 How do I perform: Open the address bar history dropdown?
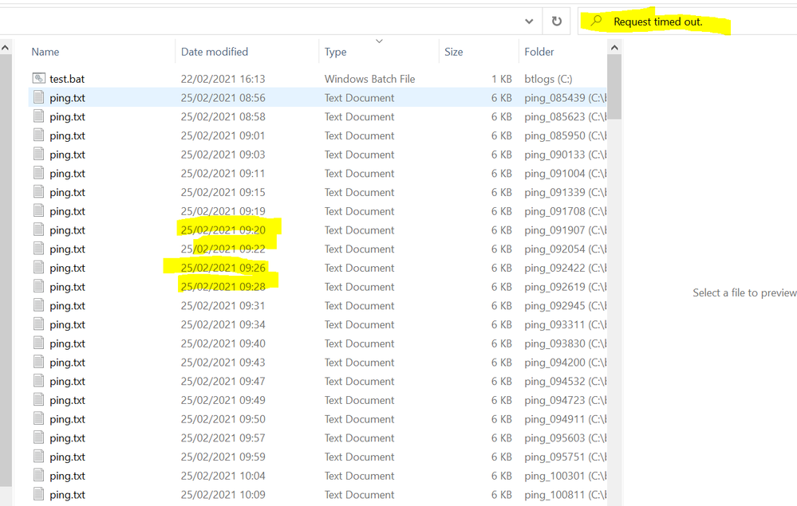tap(529, 22)
